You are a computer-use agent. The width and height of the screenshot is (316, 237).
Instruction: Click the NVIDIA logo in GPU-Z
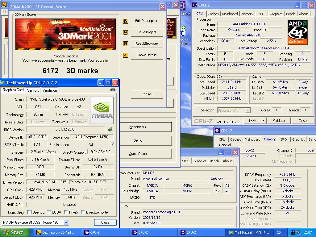tap(102, 110)
